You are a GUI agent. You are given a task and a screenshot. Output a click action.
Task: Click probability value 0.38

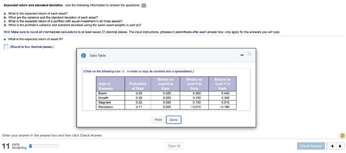(139, 98)
